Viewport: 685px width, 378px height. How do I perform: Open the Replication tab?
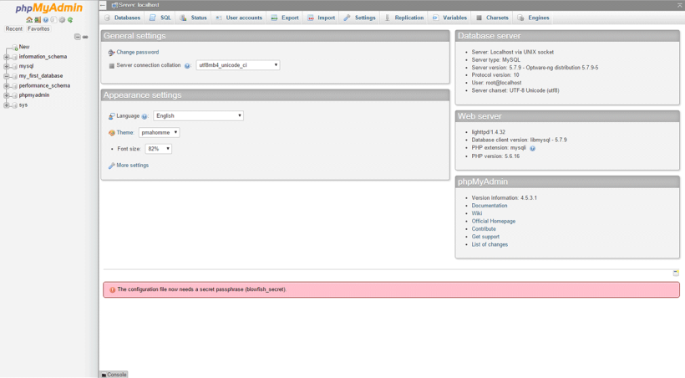click(404, 18)
